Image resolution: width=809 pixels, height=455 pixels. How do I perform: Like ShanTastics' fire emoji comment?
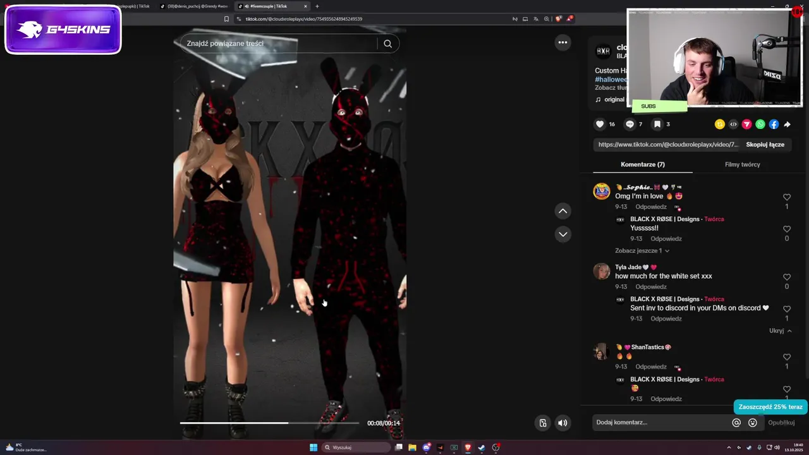click(787, 357)
